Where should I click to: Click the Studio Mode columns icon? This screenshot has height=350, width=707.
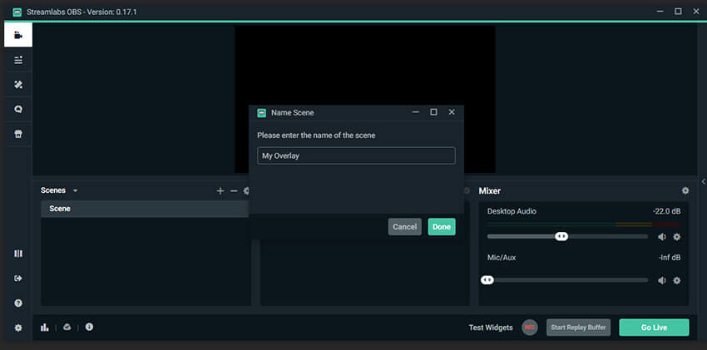tap(17, 254)
